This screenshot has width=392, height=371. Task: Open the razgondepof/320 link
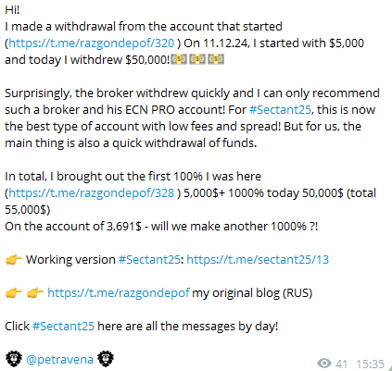(x=92, y=43)
